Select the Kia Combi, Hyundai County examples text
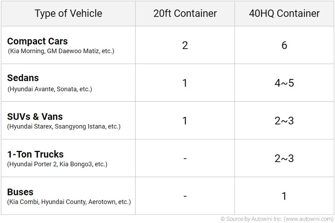335x223 pixels. point(69,202)
